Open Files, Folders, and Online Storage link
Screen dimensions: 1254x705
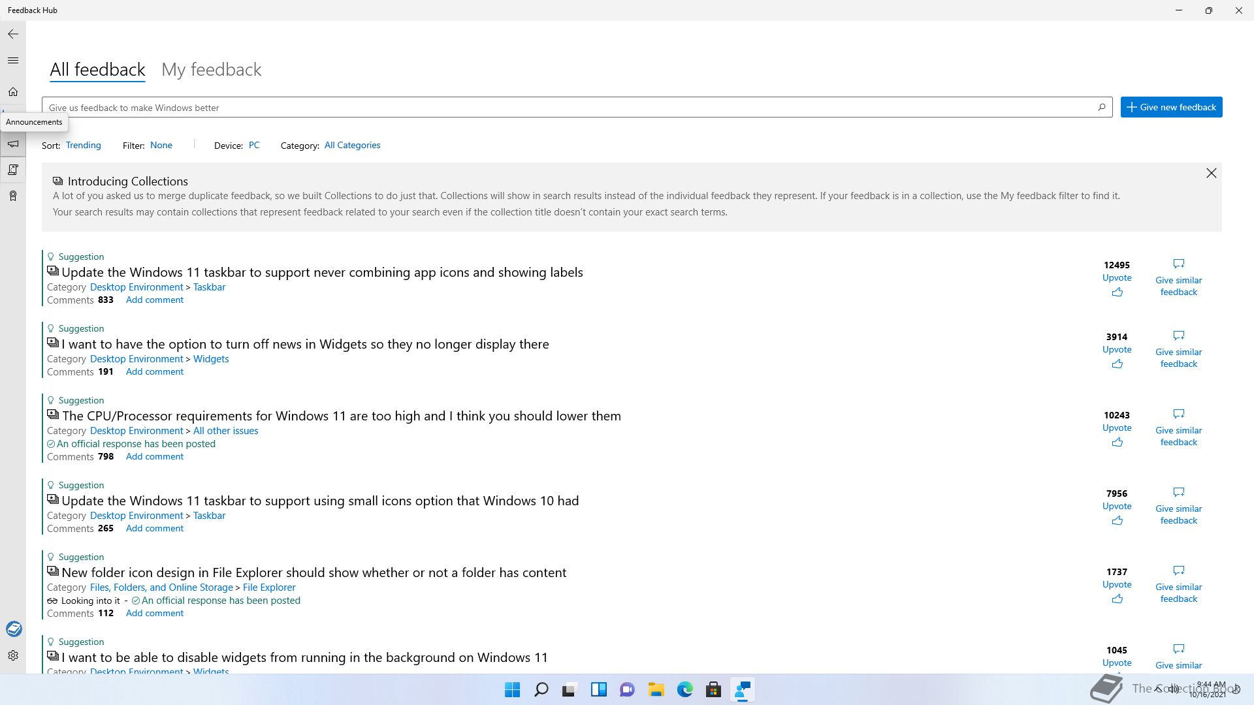161,587
